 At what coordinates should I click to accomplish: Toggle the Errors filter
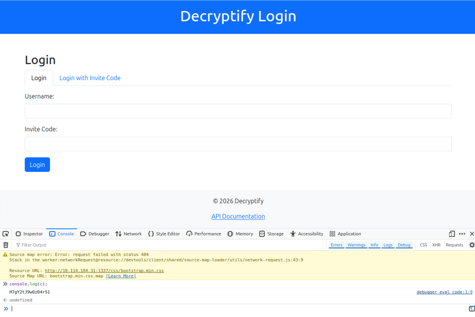pos(336,245)
